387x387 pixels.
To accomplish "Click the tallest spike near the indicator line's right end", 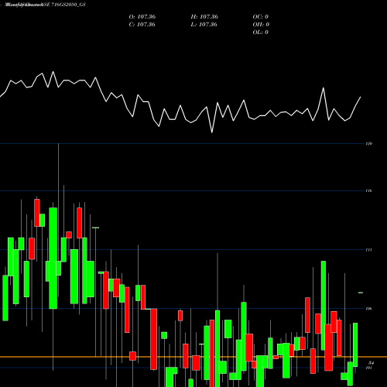I will (324, 88).
